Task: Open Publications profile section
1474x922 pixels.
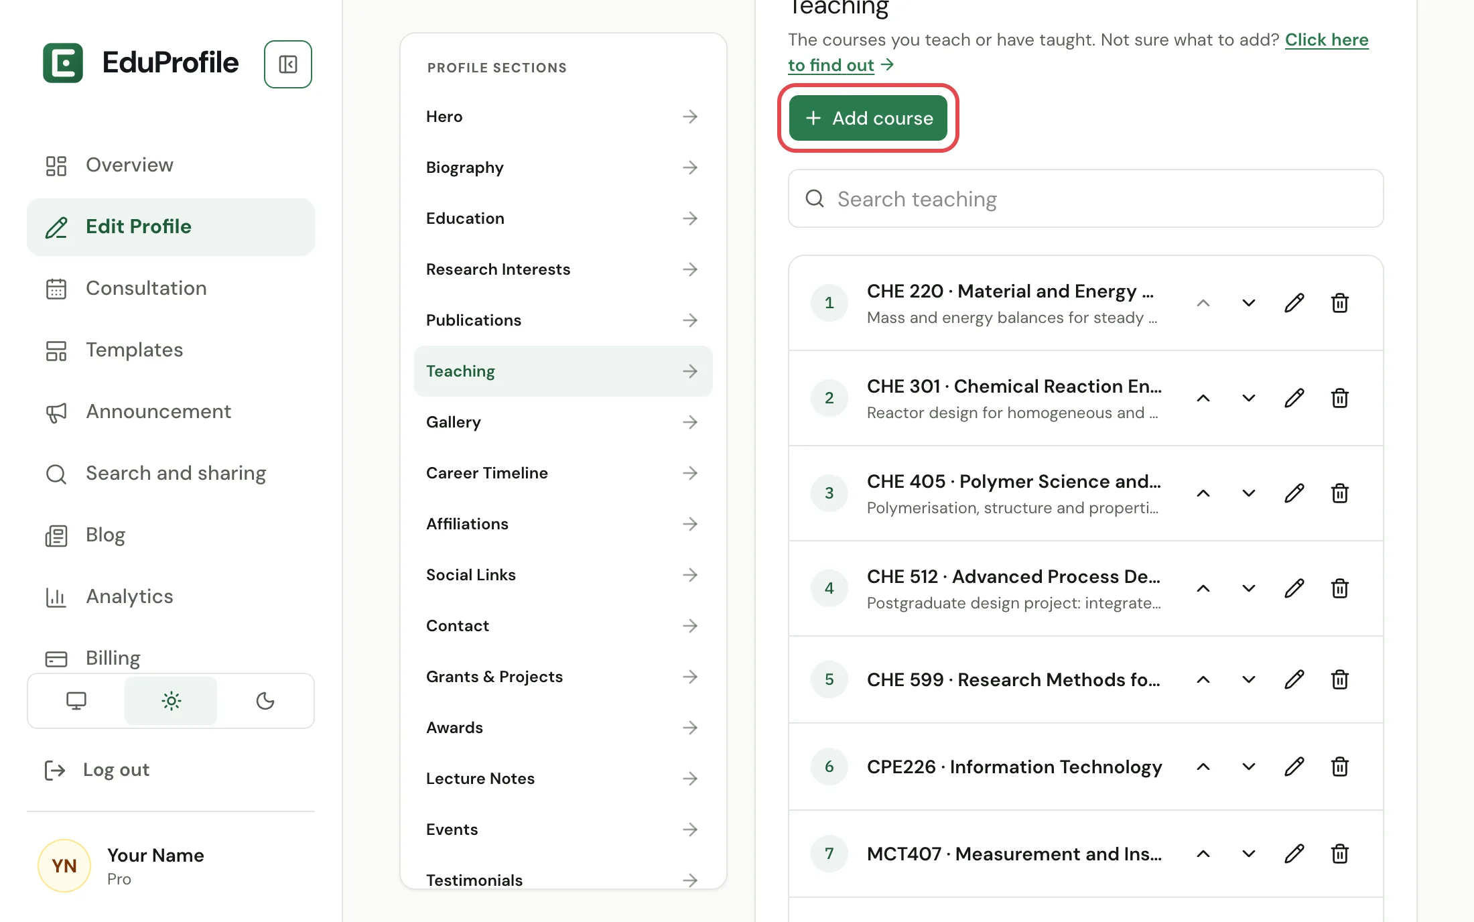Action: point(563,320)
